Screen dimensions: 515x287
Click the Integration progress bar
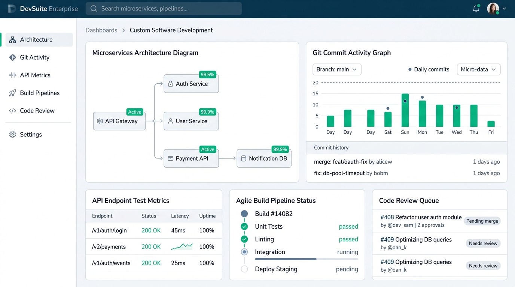[307, 259]
